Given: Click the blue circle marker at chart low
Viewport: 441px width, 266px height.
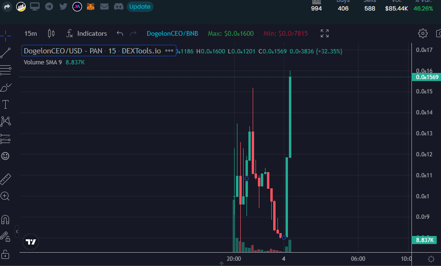Looking at the screenshot, I should click(x=284, y=237).
